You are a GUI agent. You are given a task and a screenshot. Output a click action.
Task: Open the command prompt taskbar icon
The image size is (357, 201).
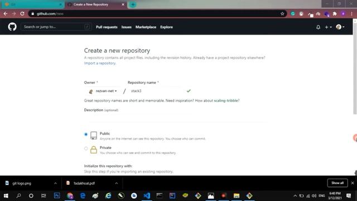[160, 195]
